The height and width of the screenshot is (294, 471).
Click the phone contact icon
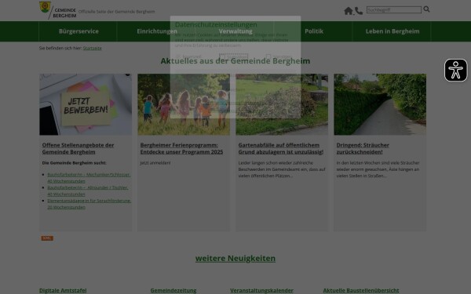pos(359,11)
